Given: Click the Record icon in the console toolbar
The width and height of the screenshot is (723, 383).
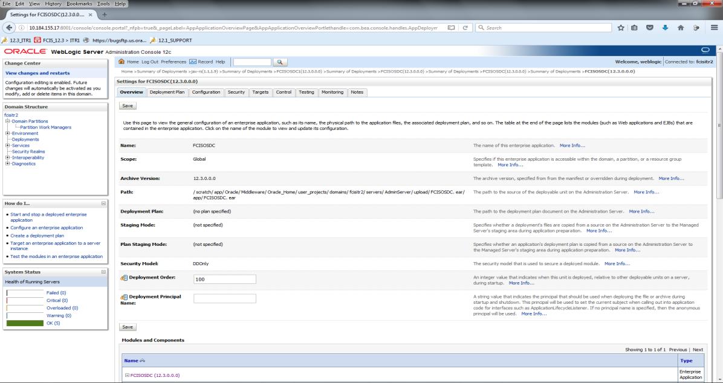Looking at the screenshot, I should 193,61.
